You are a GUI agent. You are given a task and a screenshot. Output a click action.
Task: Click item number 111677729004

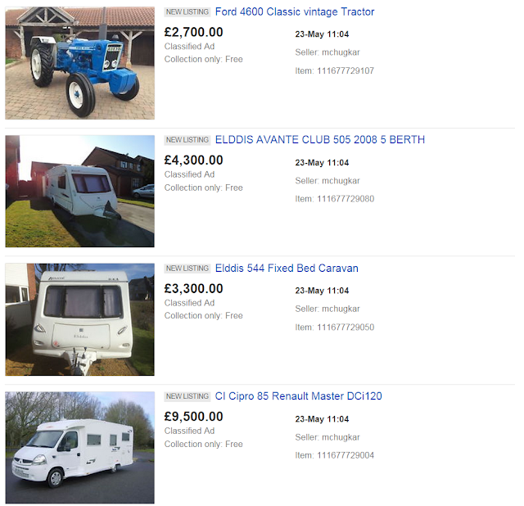pyautogui.click(x=346, y=455)
